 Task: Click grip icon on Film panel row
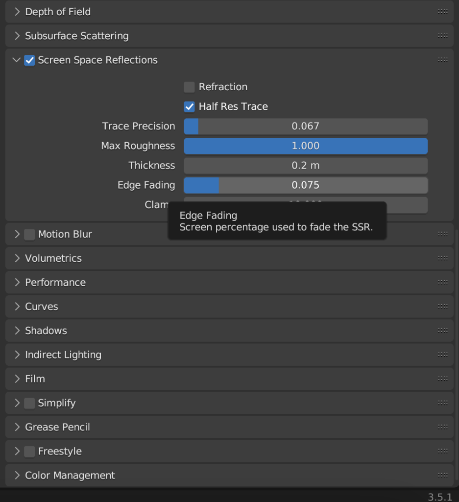coord(443,378)
